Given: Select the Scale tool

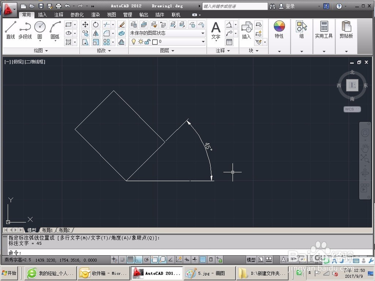Looking at the screenshot, I should pyautogui.click(x=96, y=42).
